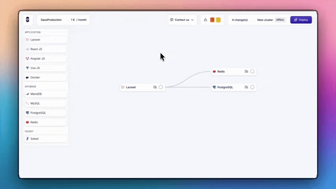Click the app logo avatar in top-left
Image resolution: width=336 pixels, height=189 pixels.
[28, 20]
